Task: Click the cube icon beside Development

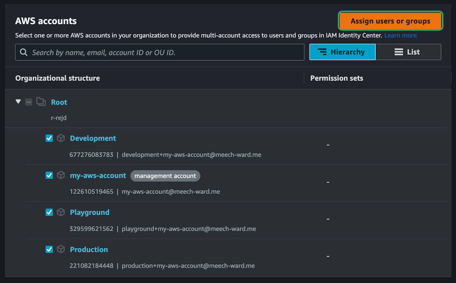Action: (x=61, y=138)
